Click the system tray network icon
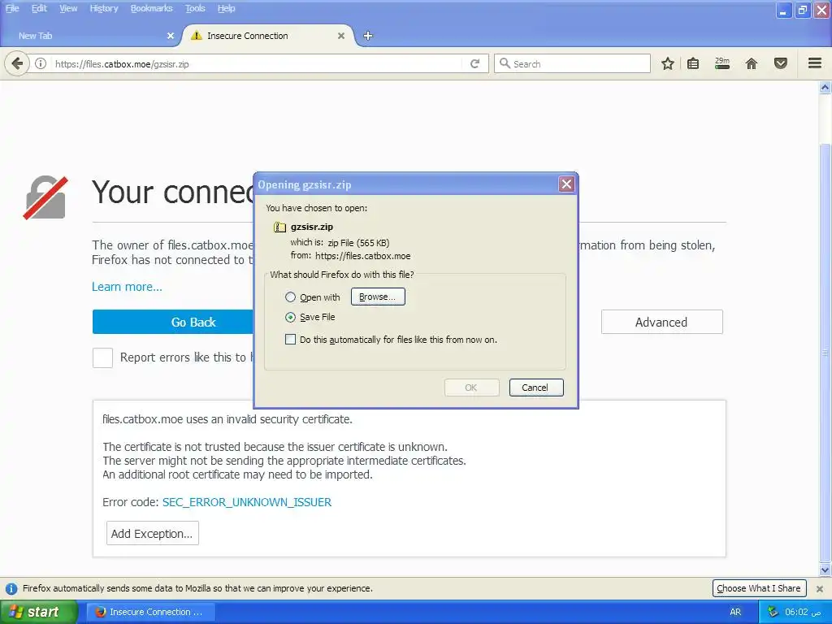Screen dimensions: 832x624 point(773,612)
